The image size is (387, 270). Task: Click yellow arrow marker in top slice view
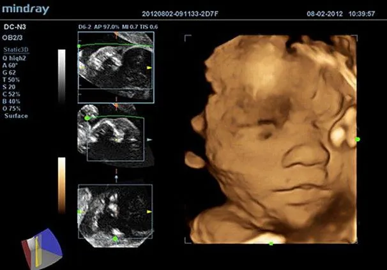click(x=149, y=67)
